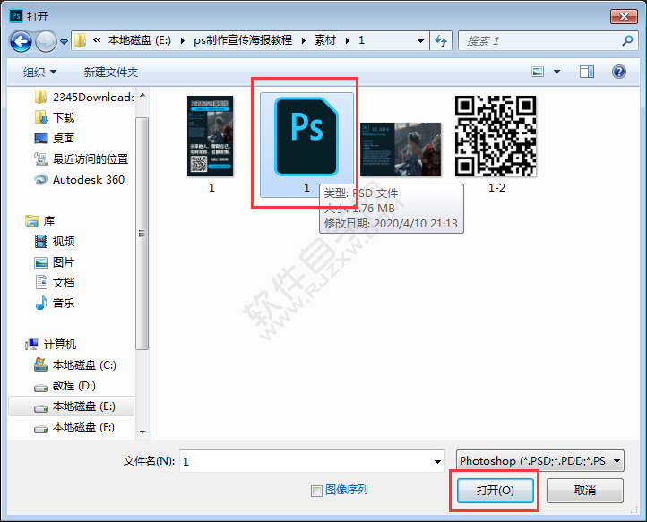Open Help with the question mark icon
The width and height of the screenshot is (647, 522).
(619, 72)
